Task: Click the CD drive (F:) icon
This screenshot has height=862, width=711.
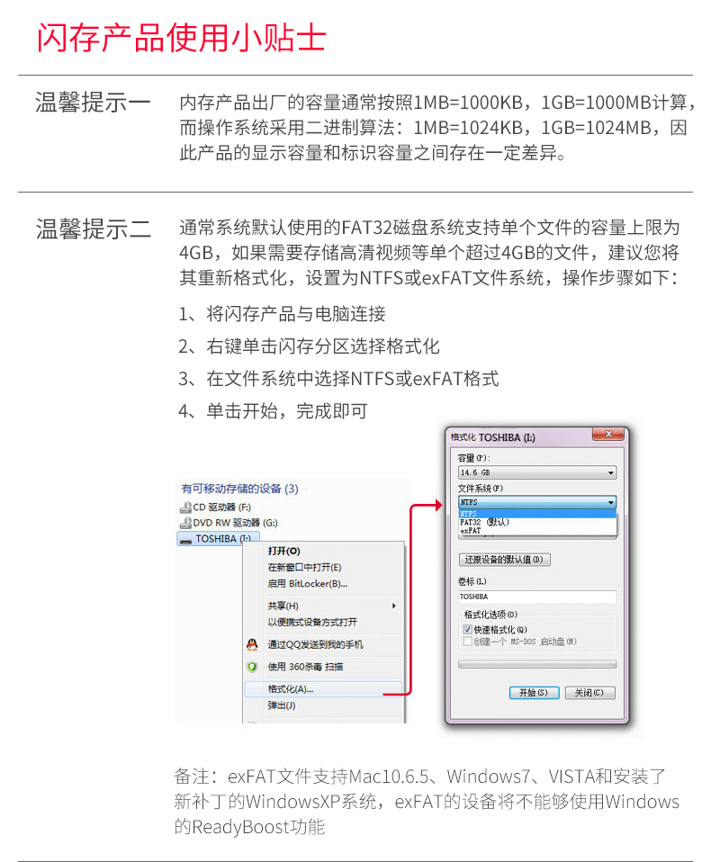Action: pos(186,507)
